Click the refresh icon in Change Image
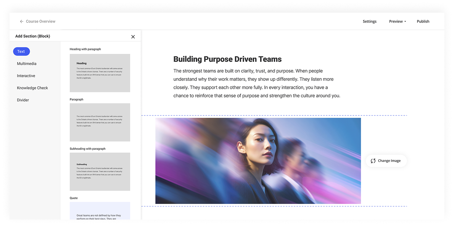Screen dimensions: 454x226 pos(373,161)
